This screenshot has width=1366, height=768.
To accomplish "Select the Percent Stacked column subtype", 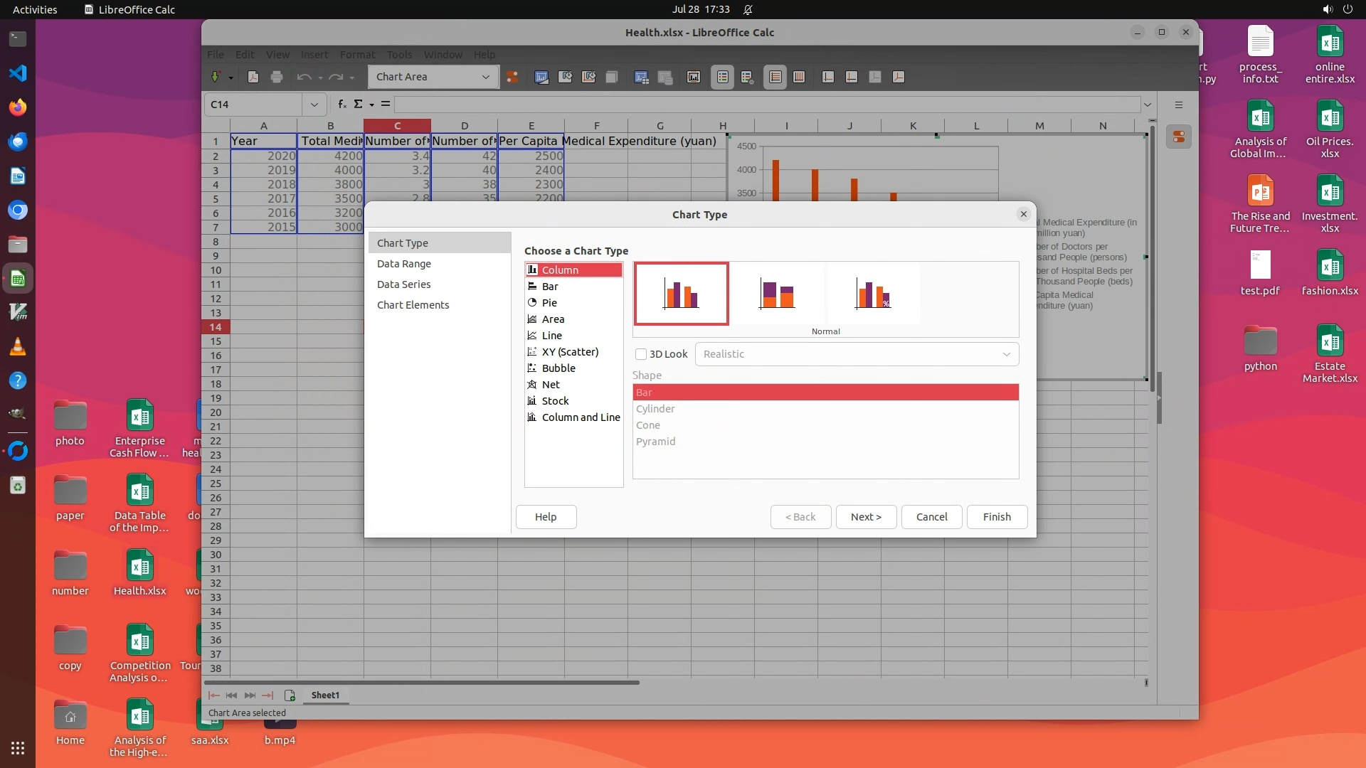I will [x=873, y=294].
